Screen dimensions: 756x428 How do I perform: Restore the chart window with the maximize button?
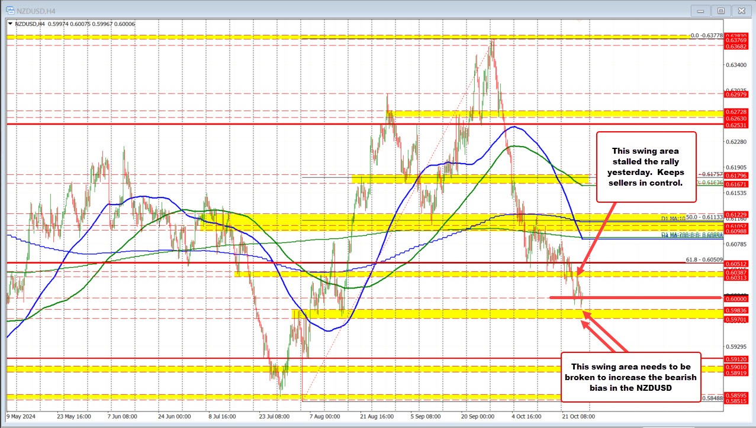[x=720, y=10]
